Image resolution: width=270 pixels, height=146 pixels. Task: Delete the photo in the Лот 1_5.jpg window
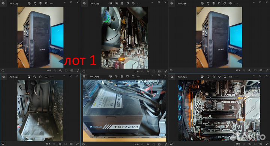(122, 3)
